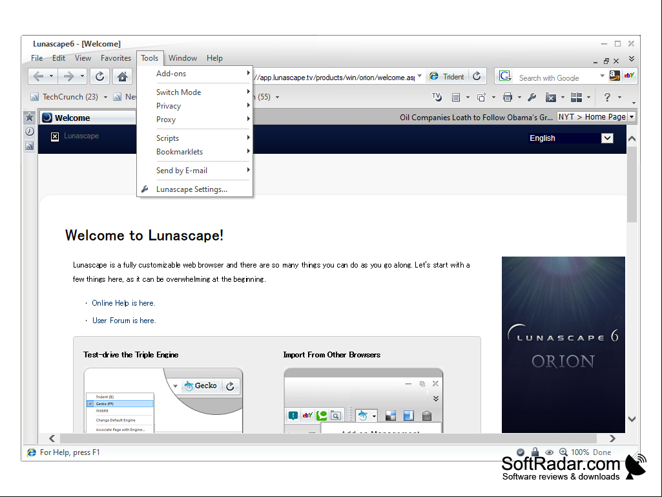662x497 pixels.
Task: Open the Add-ons submenu
Action: click(194, 74)
